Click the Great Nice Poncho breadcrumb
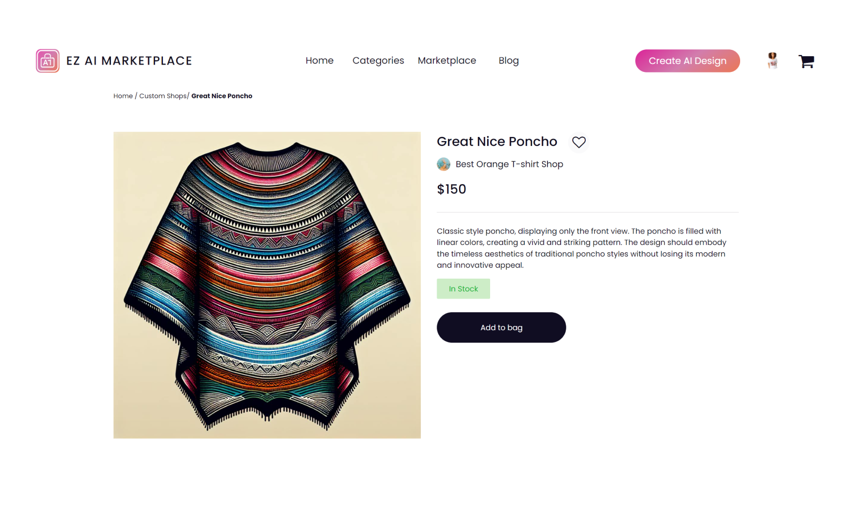Screen dimensions: 851x531 tap(222, 96)
